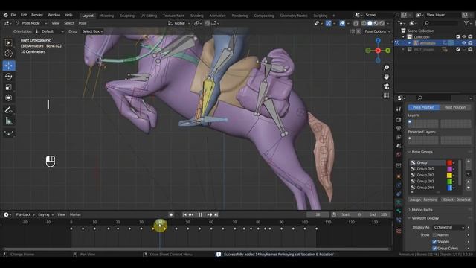Select the Measure tool

(x=8, y=121)
